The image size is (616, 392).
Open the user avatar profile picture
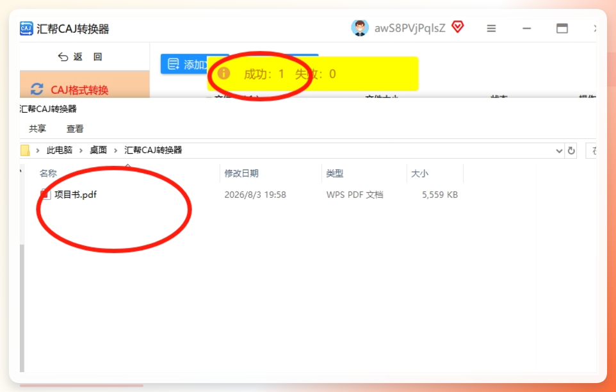click(x=359, y=28)
